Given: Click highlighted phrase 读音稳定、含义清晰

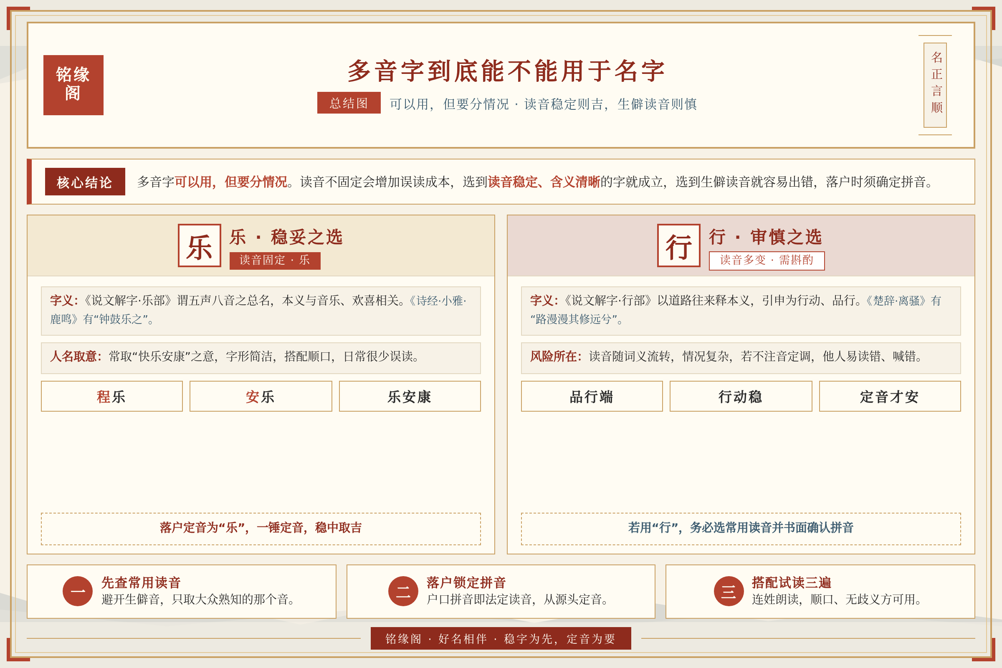Looking at the screenshot, I should point(544,182).
